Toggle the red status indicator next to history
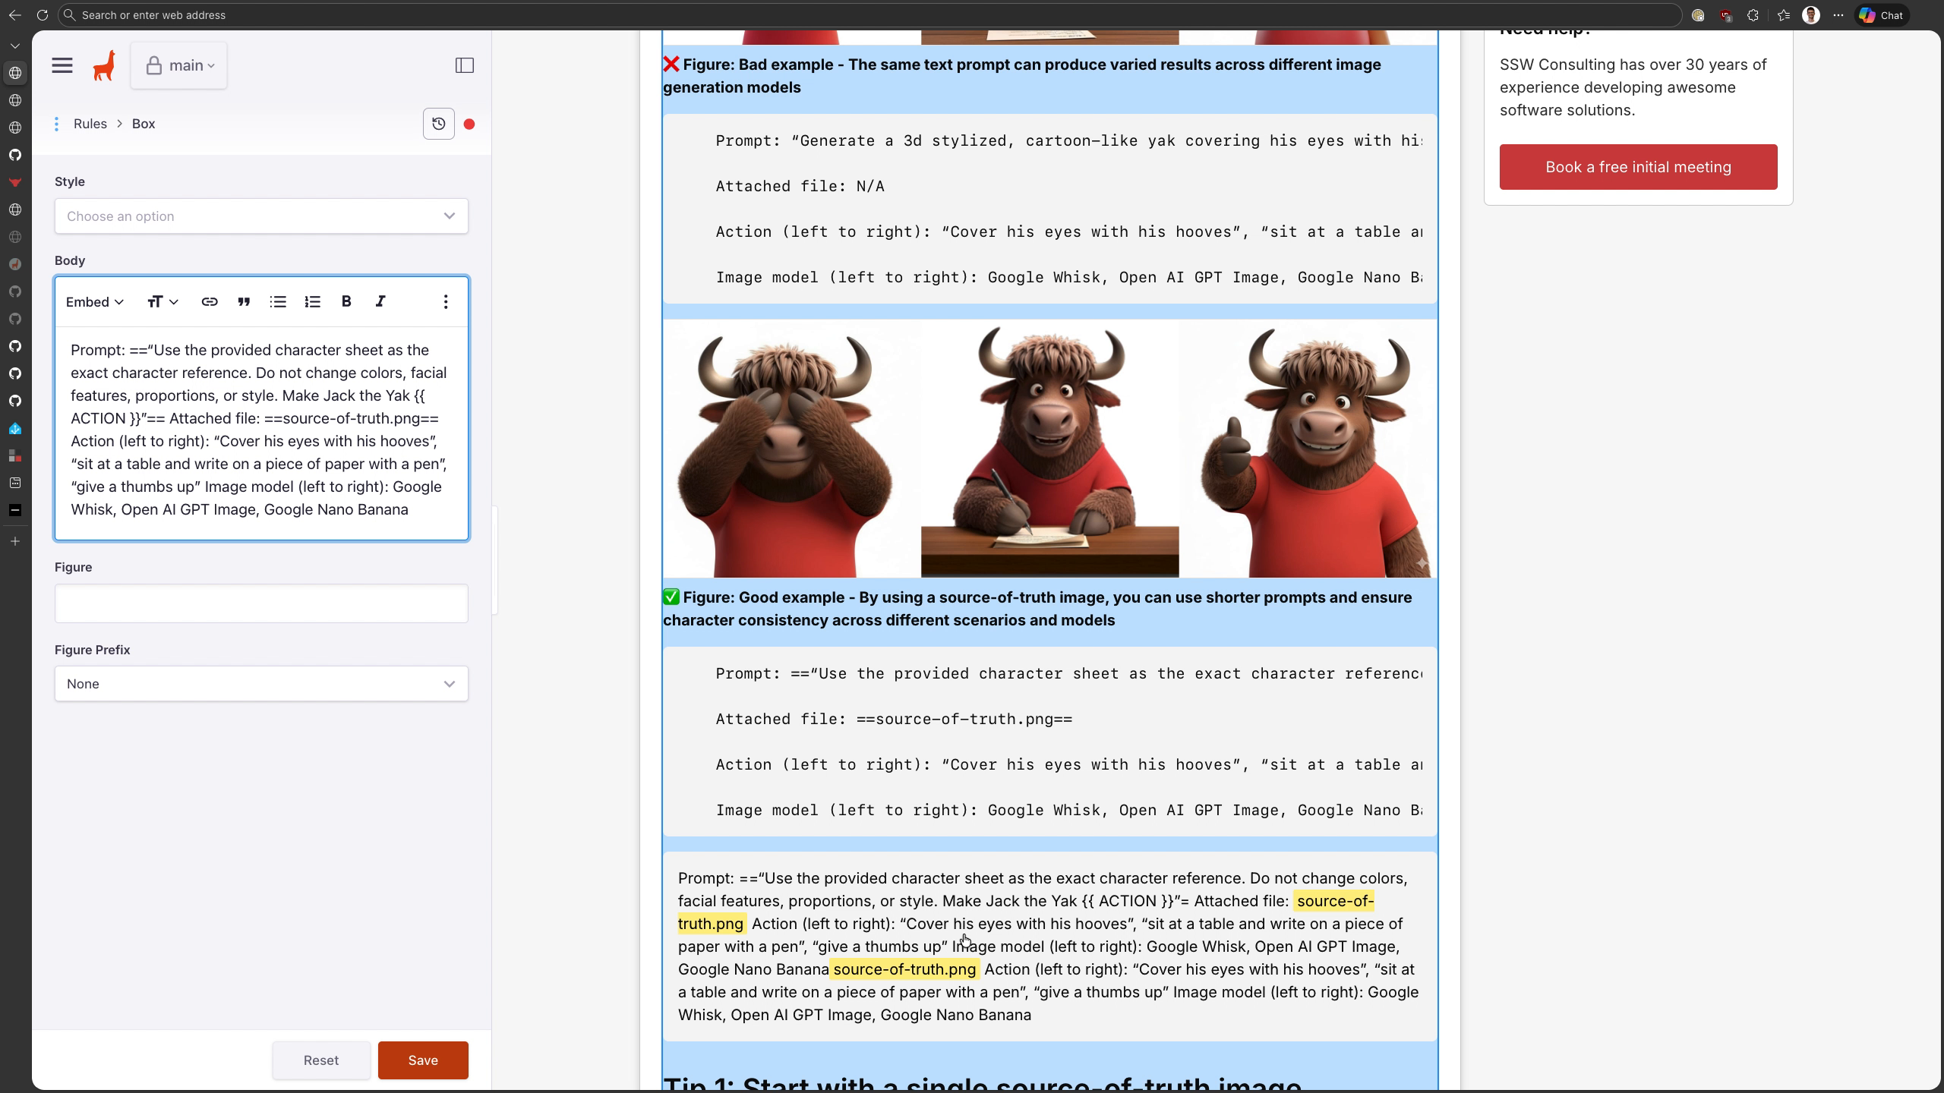The width and height of the screenshot is (1944, 1093). coord(469,124)
